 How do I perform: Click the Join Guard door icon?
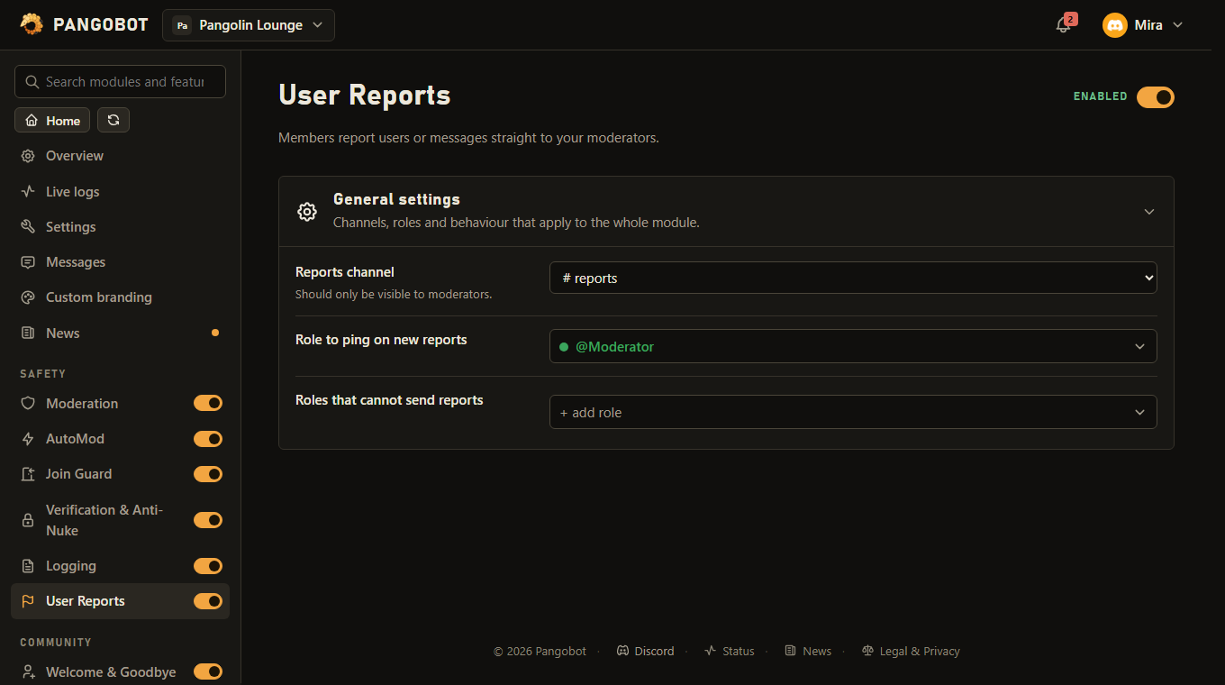(x=28, y=474)
